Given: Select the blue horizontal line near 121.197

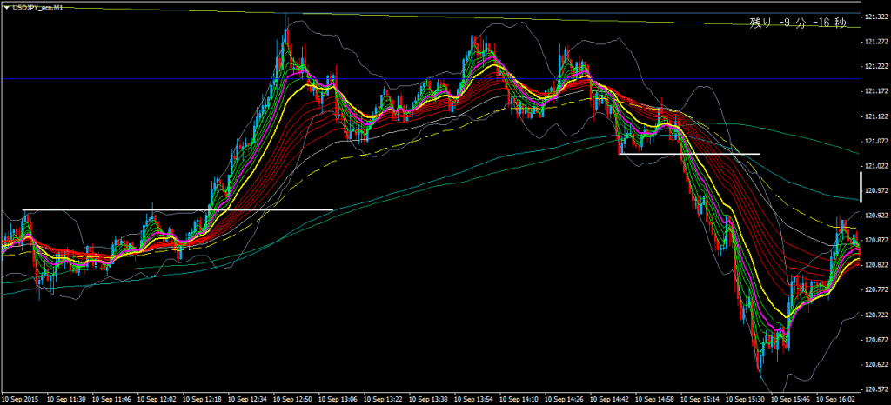Looking at the screenshot, I should [435, 79].
